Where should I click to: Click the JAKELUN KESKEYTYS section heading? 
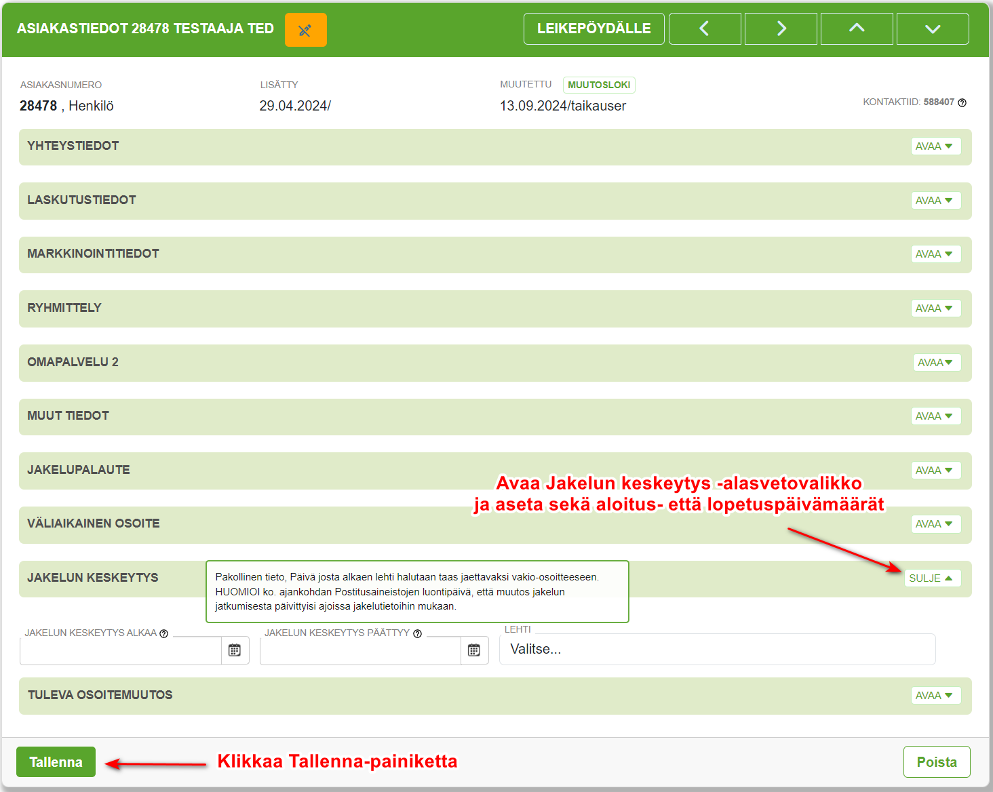click(x=93, y=578)
